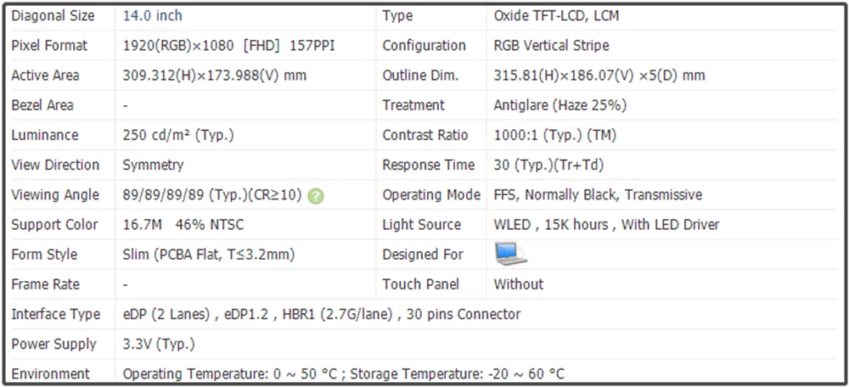This screenshot has height=387, width=849.
Task: Click the 14.0 inch diagonal size link
Action: click(x=153, y=15)
